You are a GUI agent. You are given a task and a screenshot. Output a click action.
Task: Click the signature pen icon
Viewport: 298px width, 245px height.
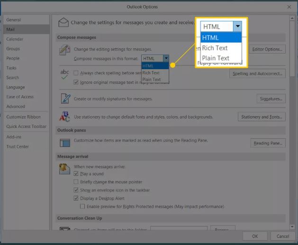(65, 99)
